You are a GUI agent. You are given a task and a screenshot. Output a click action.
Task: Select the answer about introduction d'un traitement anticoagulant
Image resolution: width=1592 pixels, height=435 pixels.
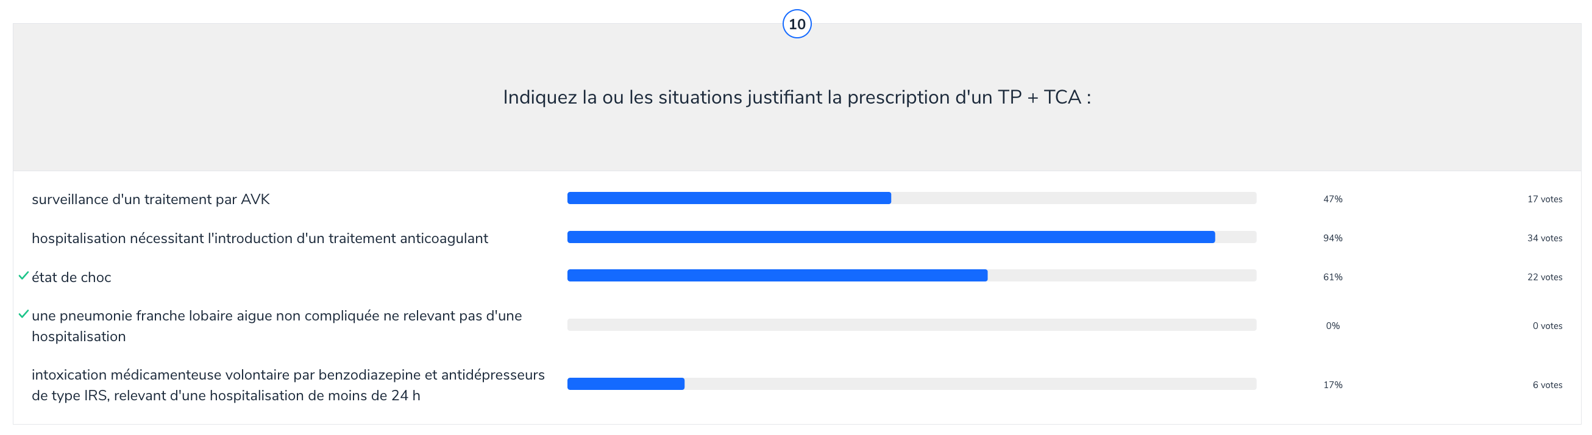pyautogui.click(x=260, y=238)
